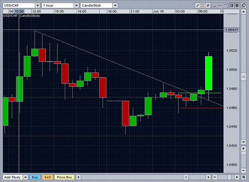
Task: Click the horizontal time scrollbar thumb
Action: (x=186, y=177)
